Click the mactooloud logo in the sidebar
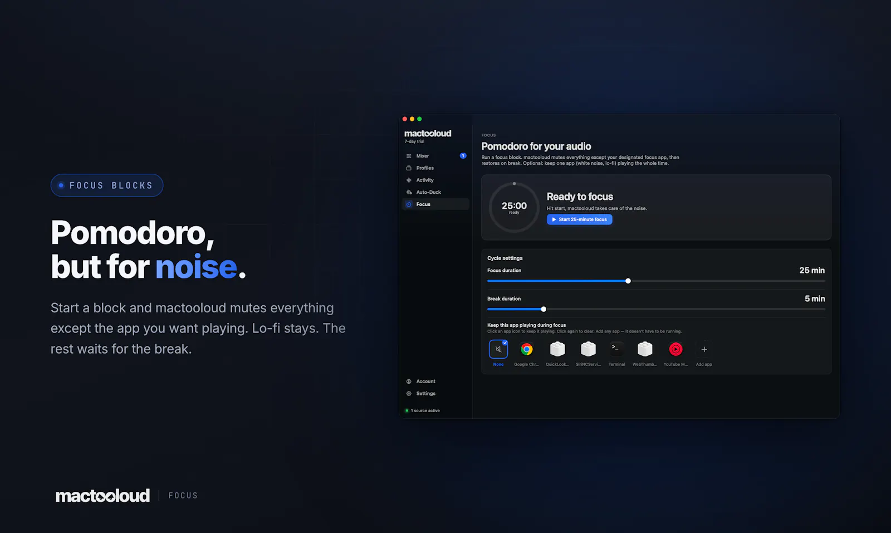The height and width of the screenshot is (533, 891). (428, 134)
